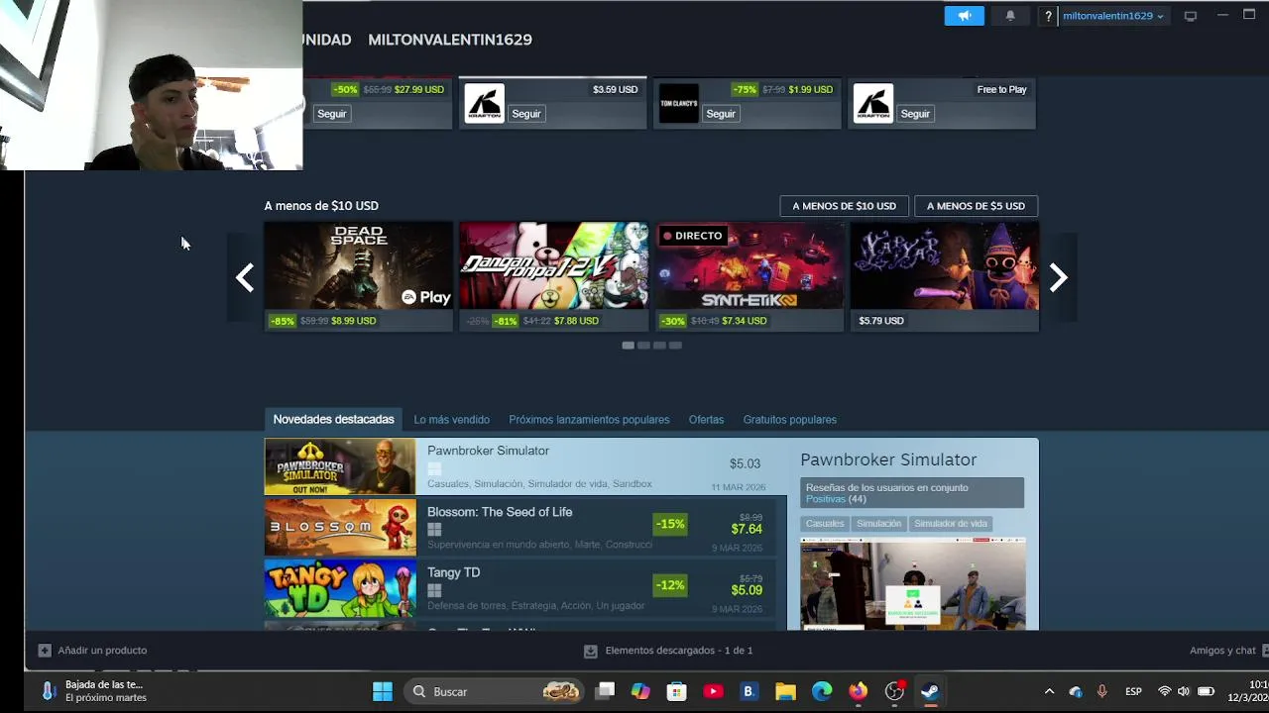Switch to Próximos lanzamientos populares tab
This screenshot has height=713, width=1269.
[589, 420]
